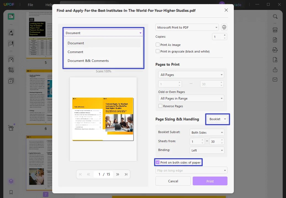Image resolution: width=286 pixels, height=198 pixels.
Task: Click the Print button
Action: [210, 181]
